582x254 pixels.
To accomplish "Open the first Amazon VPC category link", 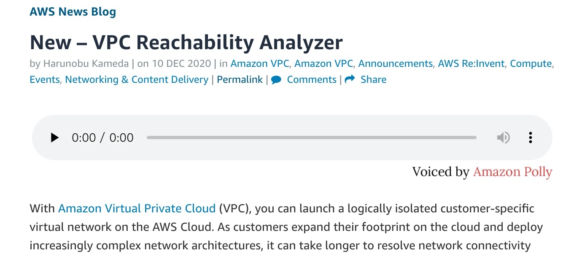I will tap(260, 63).
